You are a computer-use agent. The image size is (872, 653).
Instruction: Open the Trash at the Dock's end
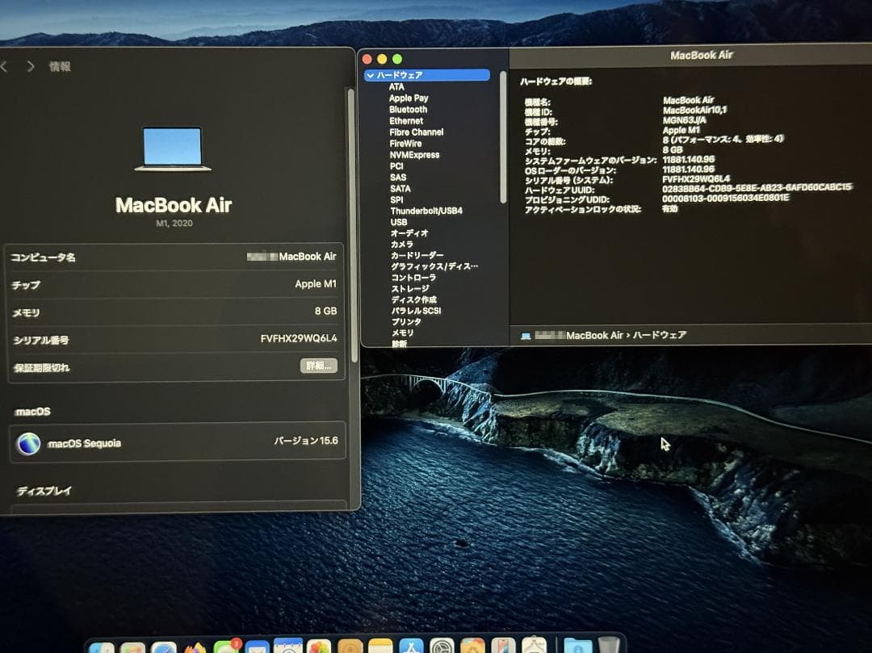click(607, 646)
